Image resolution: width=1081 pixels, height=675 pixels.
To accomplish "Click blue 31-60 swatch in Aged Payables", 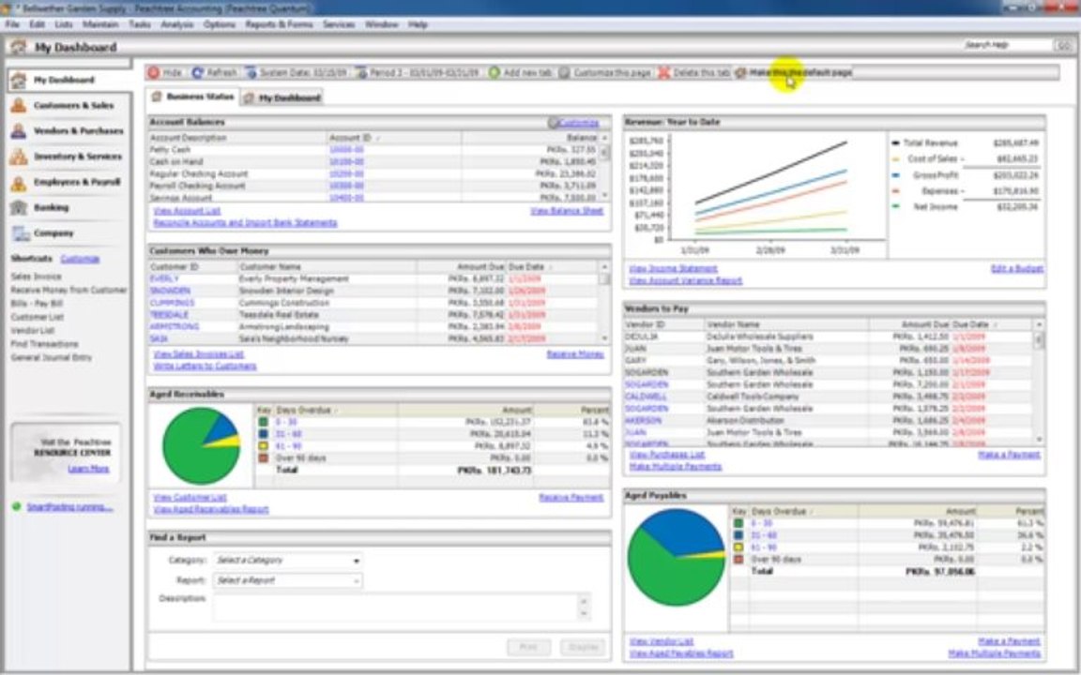I will [x=738, y=535].
